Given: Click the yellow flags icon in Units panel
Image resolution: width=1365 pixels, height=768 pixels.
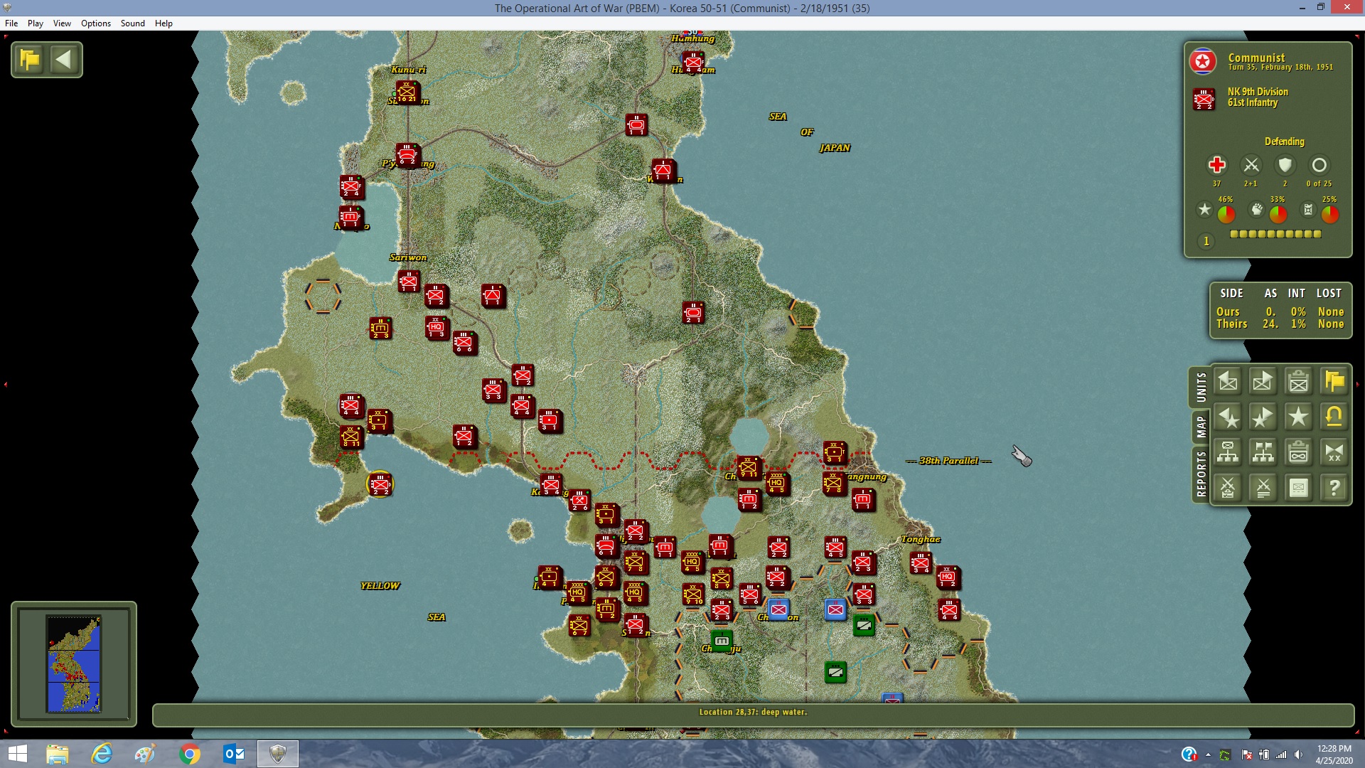Looking at the screenshot, I should pyautogui.click(x=1334, y=382).
